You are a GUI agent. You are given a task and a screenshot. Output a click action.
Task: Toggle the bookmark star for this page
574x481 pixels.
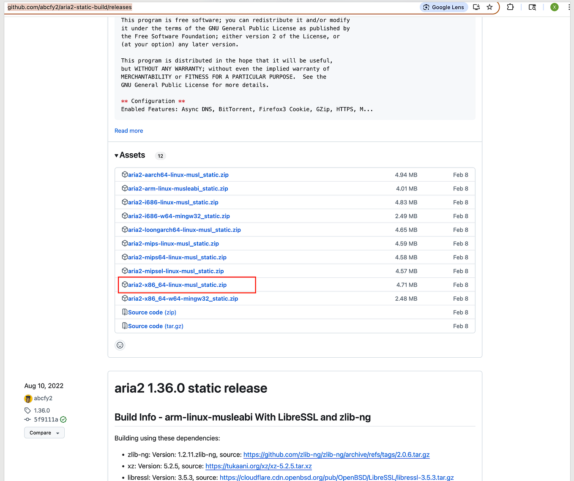(489, 7)
